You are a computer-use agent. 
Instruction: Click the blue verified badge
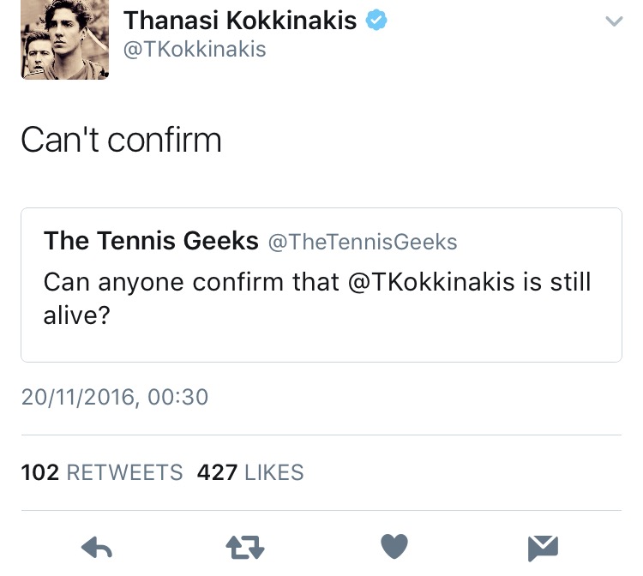[x=376, y=21]
